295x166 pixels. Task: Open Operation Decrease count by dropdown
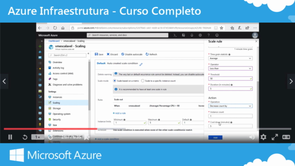(x=230, y=106)
